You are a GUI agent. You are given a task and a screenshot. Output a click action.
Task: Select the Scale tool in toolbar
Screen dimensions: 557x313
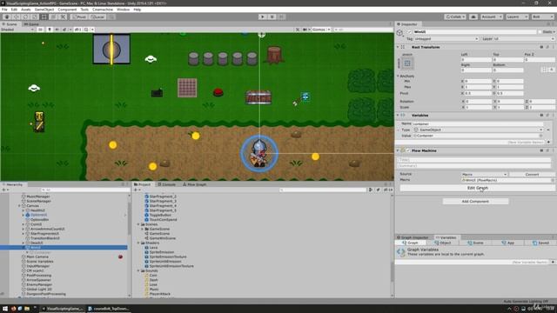[35, 17]
